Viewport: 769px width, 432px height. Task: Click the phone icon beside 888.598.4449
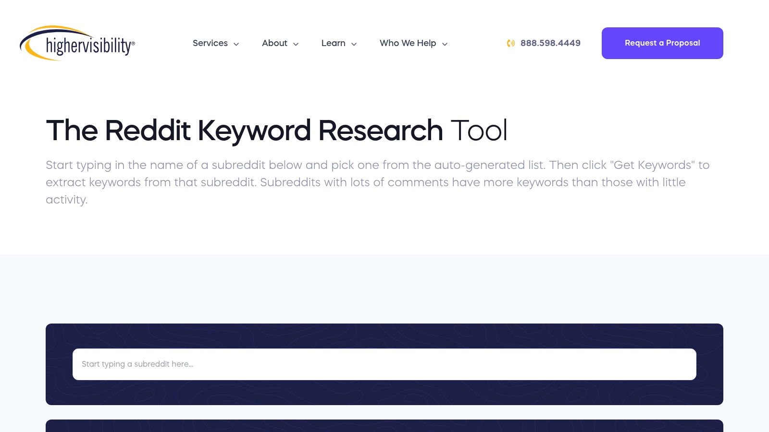510,43
